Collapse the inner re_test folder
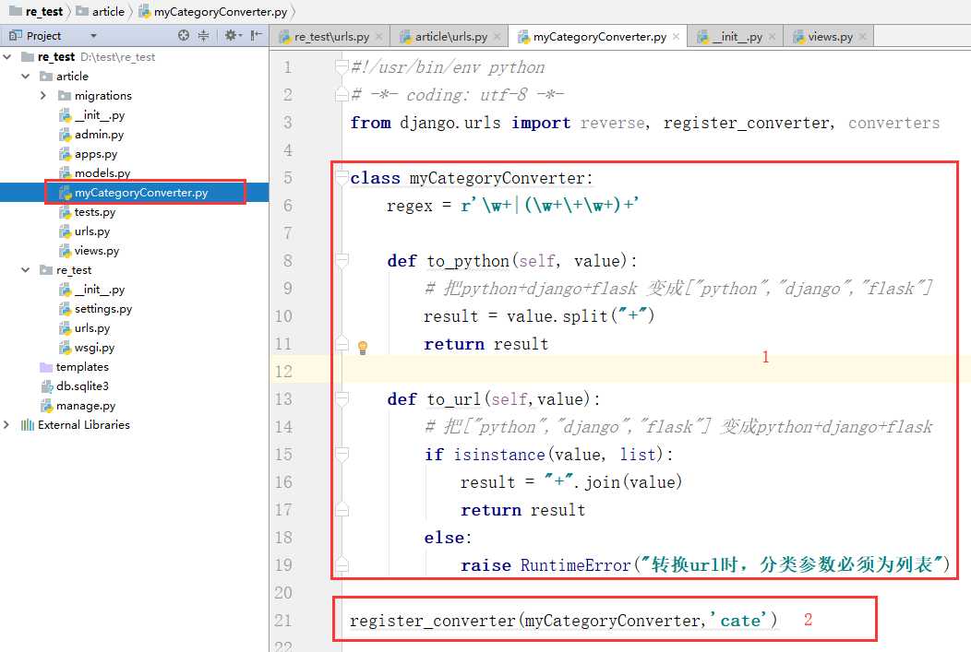 pos(26,269)
